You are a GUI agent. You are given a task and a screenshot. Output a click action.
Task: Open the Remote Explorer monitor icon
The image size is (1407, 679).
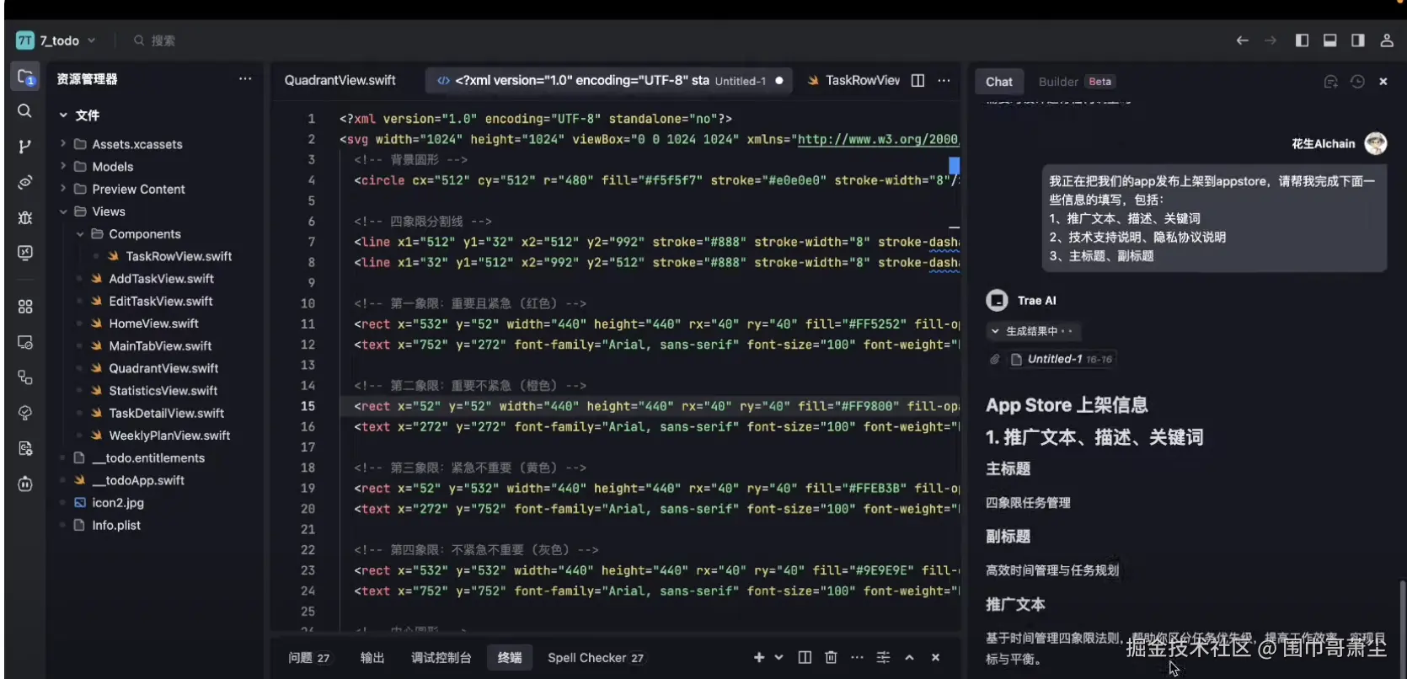[x=24, y=342]
